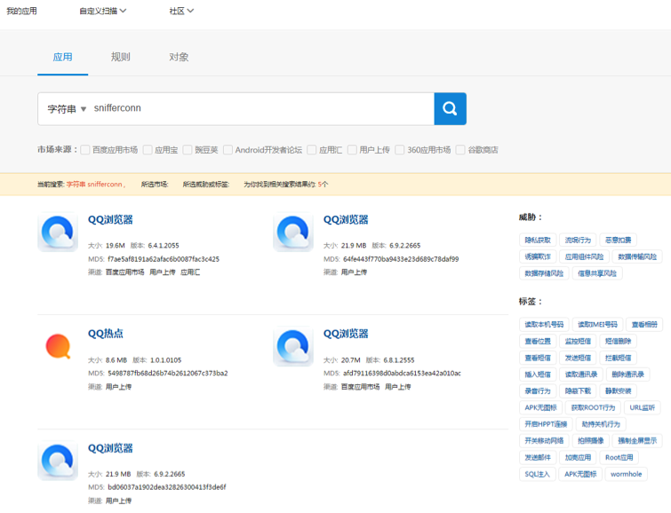Open QQ浏览器 icon with MD5 starting 64fe443f
This screenshot has height=513, width=671.
293,232
